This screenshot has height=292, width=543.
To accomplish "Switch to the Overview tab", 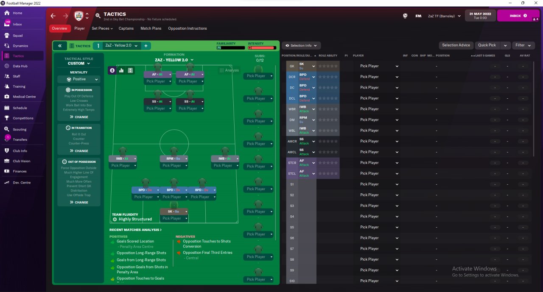I will (60, 28).
